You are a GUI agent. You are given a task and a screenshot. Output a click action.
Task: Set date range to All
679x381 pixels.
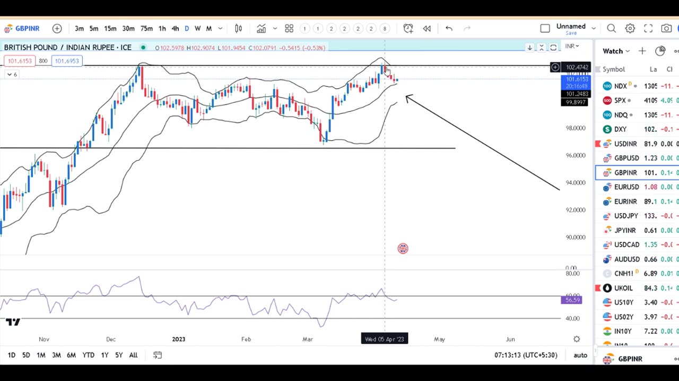click(x=133, y=355)
